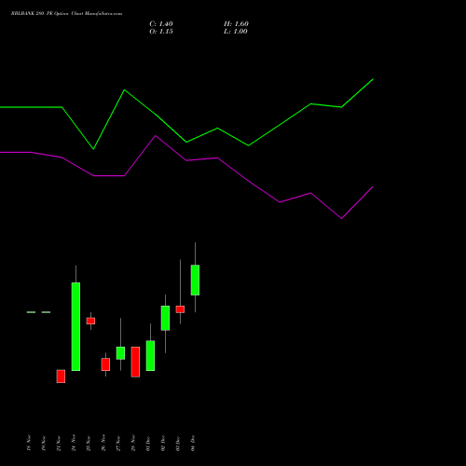Click the small red candle for 25 Nov
This screenshot has width=466, height=466.
tap(90, 321)
